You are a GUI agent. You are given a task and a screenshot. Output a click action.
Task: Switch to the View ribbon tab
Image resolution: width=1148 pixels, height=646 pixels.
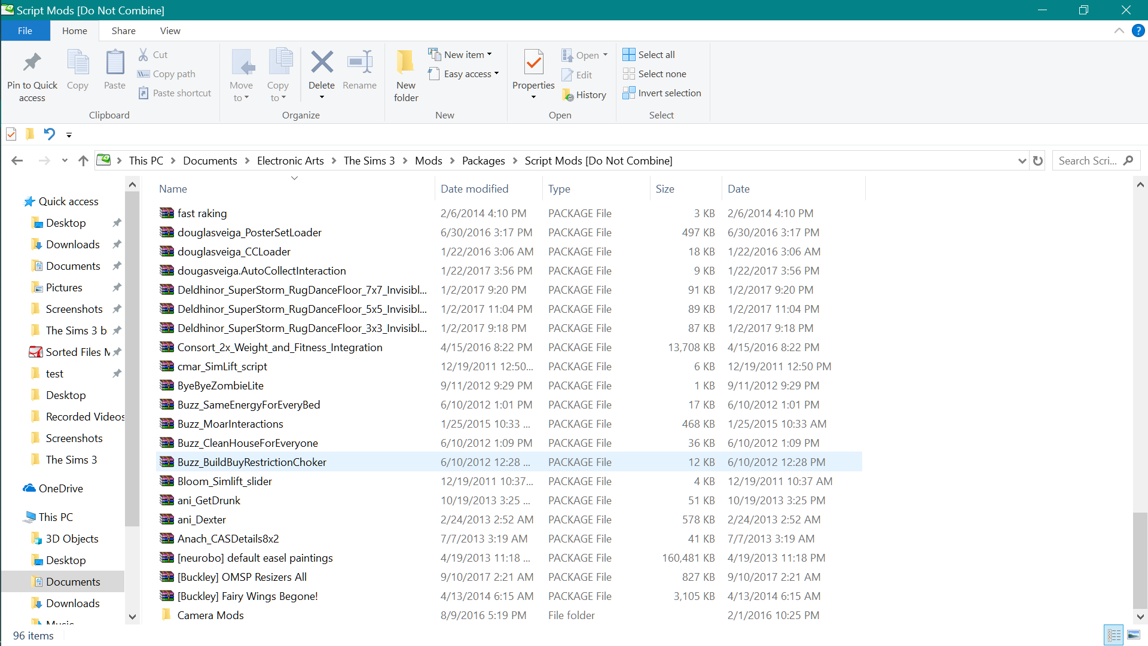(x=170, y=31)
